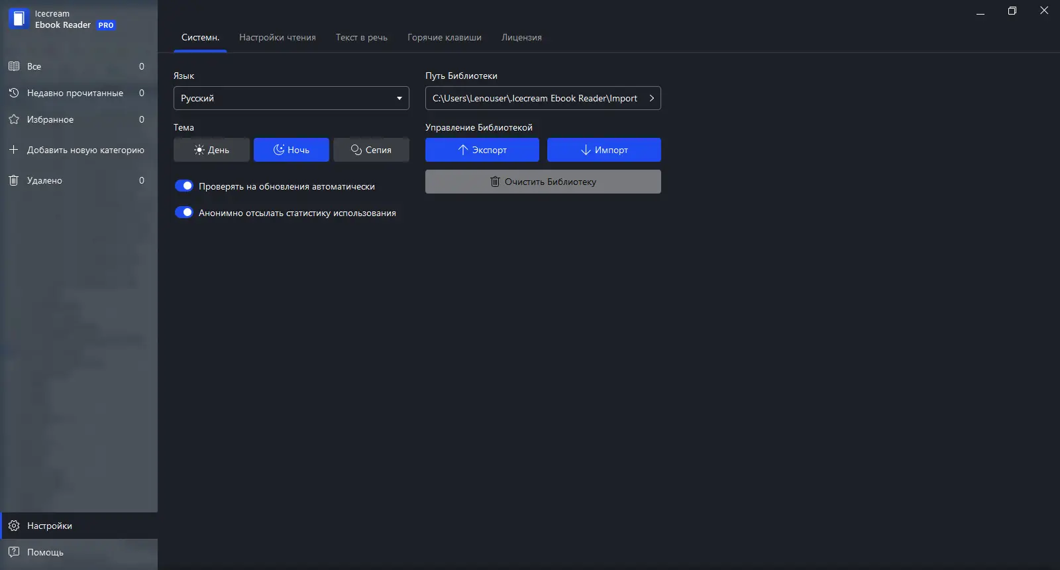This screenshot has width=1060, height=570.
Task: Switch to the Системн. tab
Action: (x=200, y=37)
